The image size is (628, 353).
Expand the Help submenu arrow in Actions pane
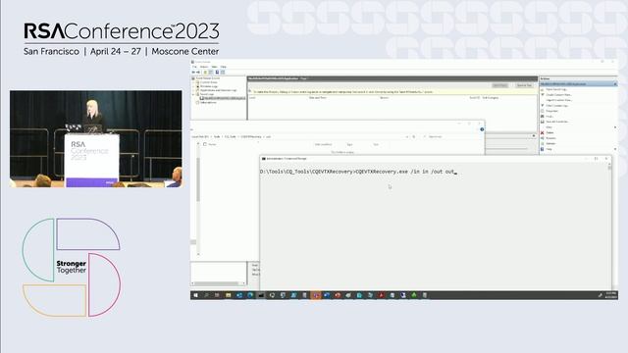(x=615, y=149)
